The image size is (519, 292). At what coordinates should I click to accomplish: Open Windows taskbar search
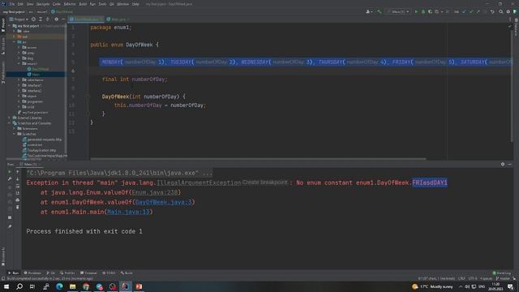click(x=19, y=286)
